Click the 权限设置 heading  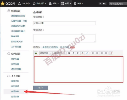[16, 11]
